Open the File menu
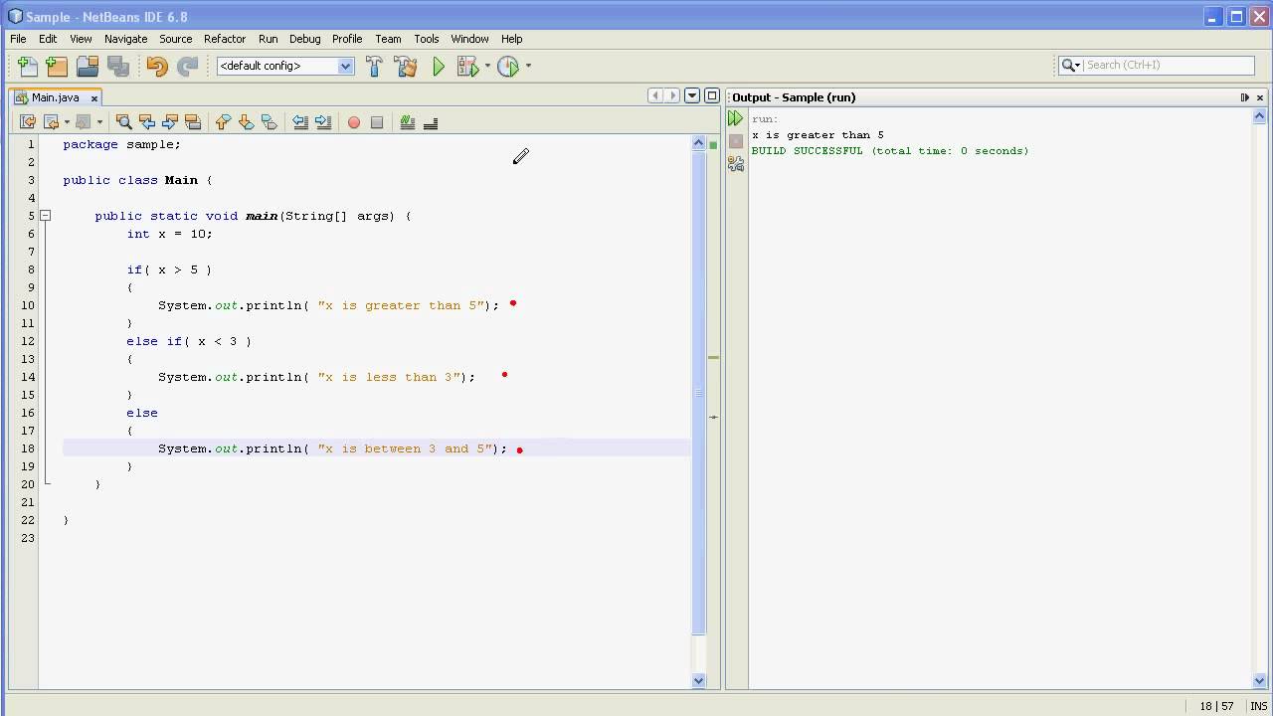The image size is (1273, 716). [x=18, y=39]
